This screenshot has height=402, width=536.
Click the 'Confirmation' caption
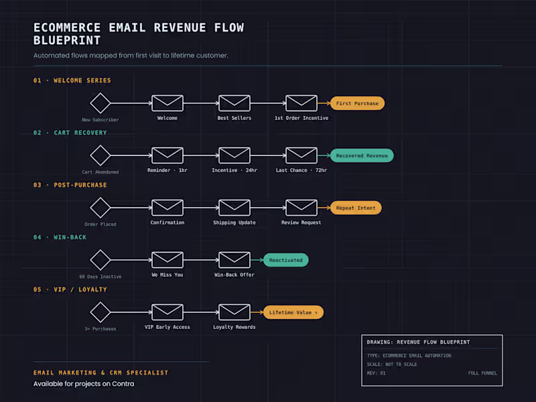(x=167, y=222)
